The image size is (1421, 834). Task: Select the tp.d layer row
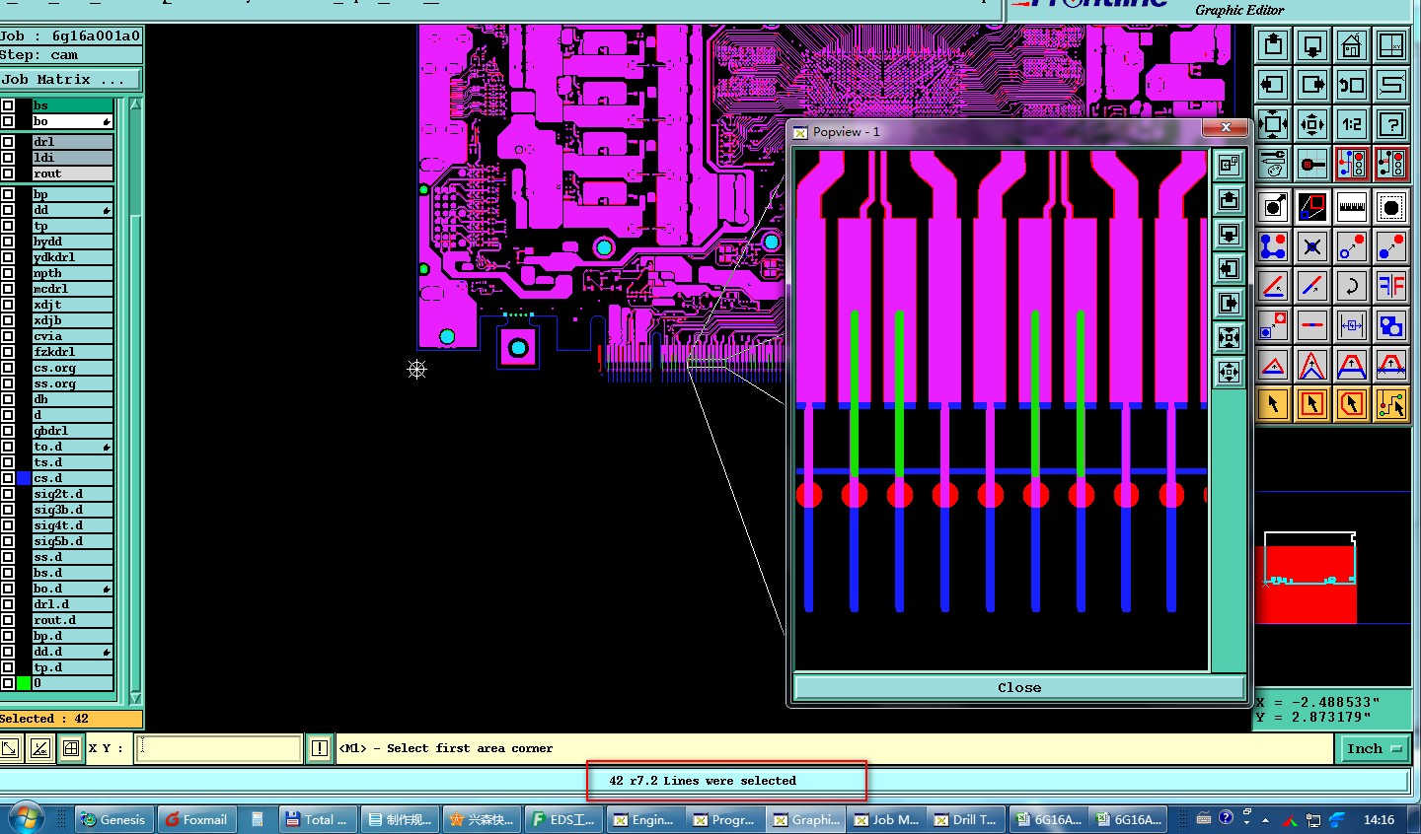[72, 667]
